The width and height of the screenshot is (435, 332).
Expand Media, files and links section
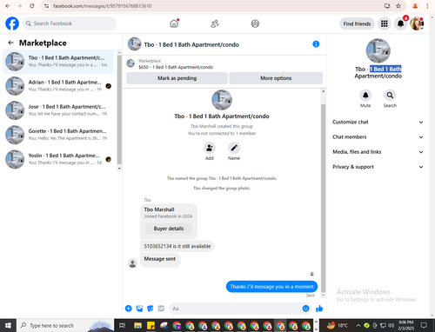pos(378,152)
